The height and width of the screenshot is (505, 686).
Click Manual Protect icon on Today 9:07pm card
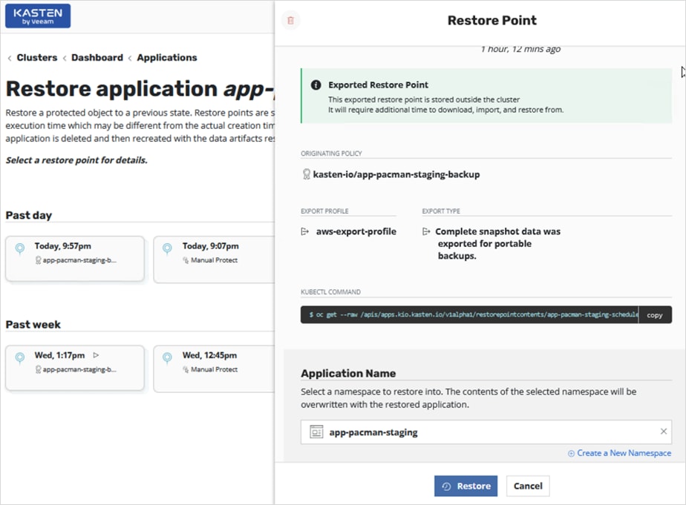(186, 260)
